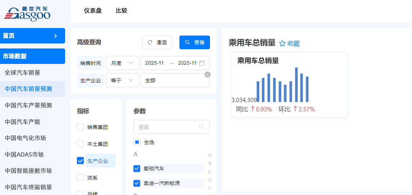Uncheck the 爱驰汽车 checkbox
Viewport: 412px width, 195px height.
coord(137,168)
